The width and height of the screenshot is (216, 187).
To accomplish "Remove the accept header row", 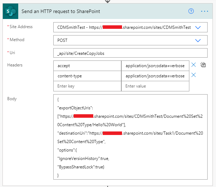I will click(x=194, y=65).
